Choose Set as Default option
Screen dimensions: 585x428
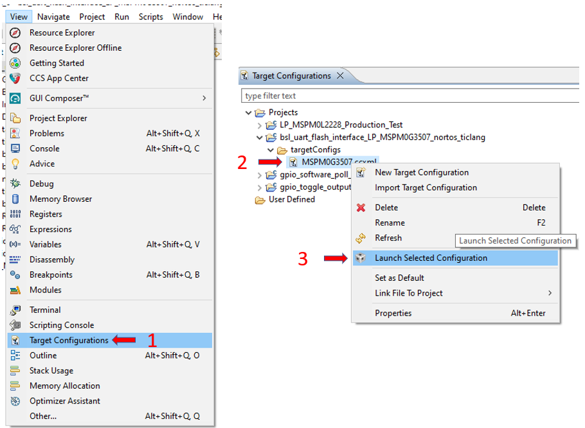399,278
